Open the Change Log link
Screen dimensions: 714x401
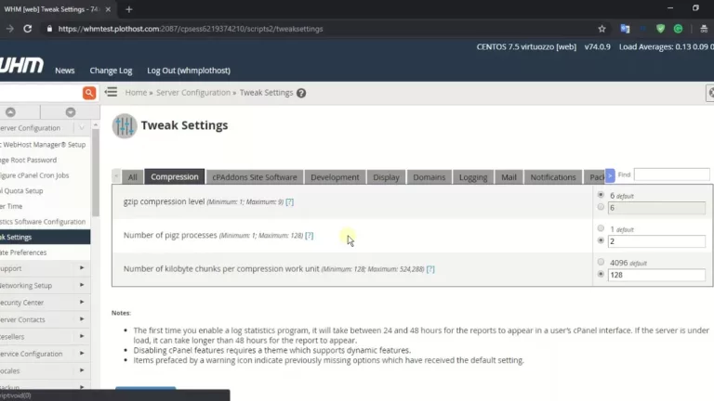111,71
